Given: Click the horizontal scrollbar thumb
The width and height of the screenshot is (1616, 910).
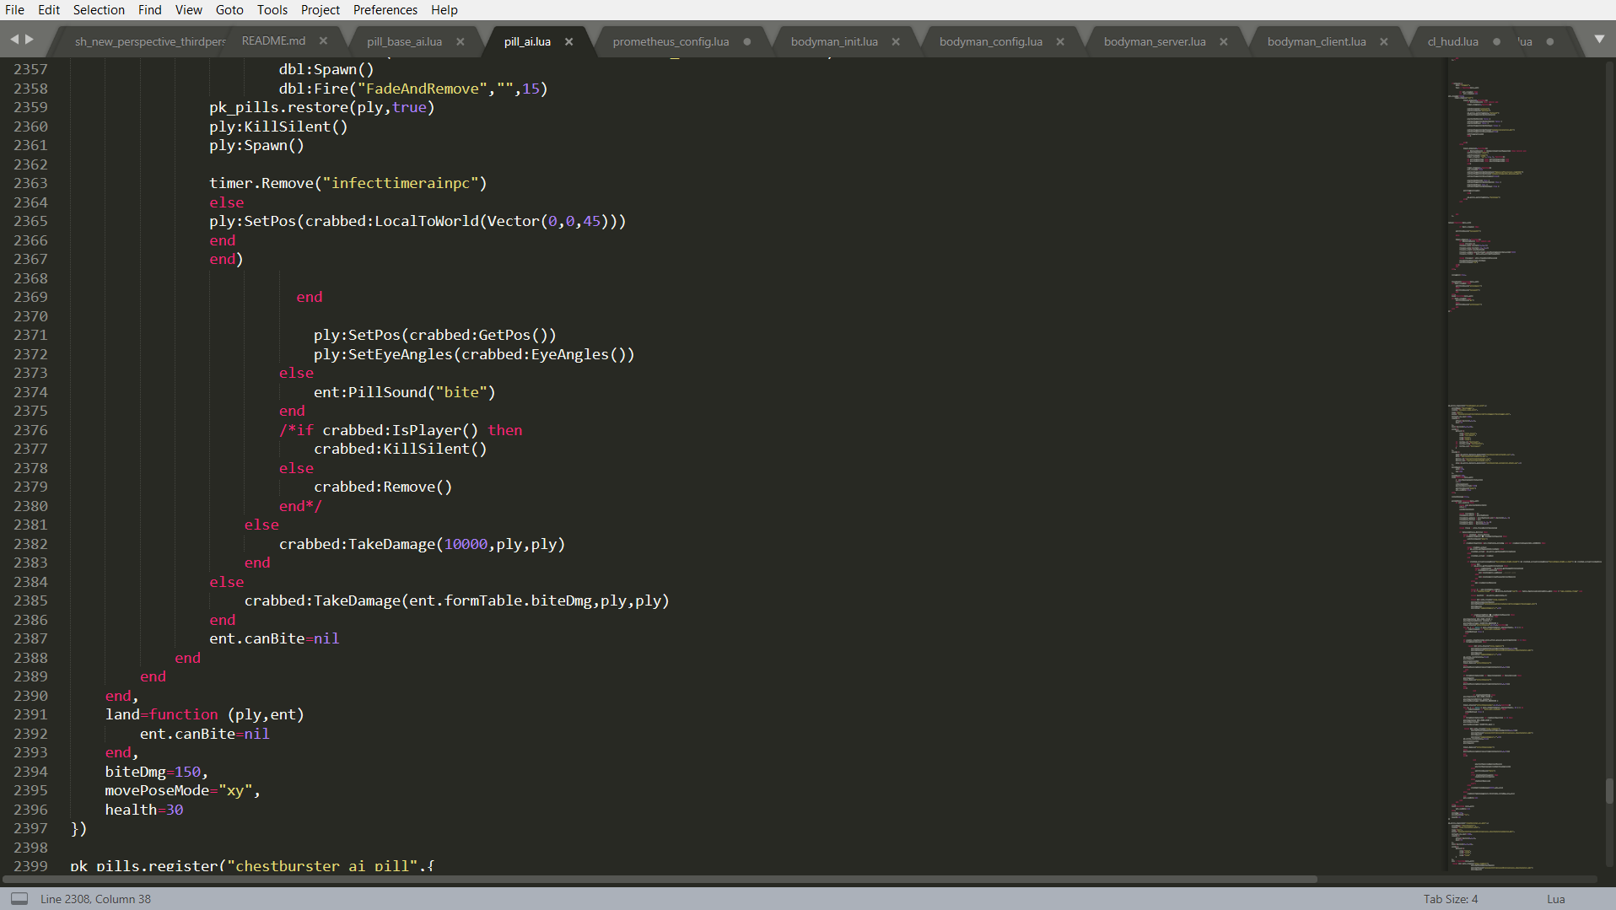Looking at the screenshot, I should [658, 879].
